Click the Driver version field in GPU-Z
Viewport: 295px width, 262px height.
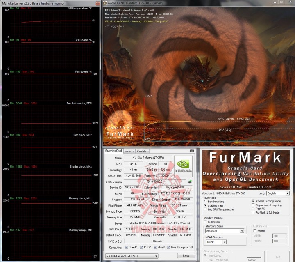pos(158,223)
